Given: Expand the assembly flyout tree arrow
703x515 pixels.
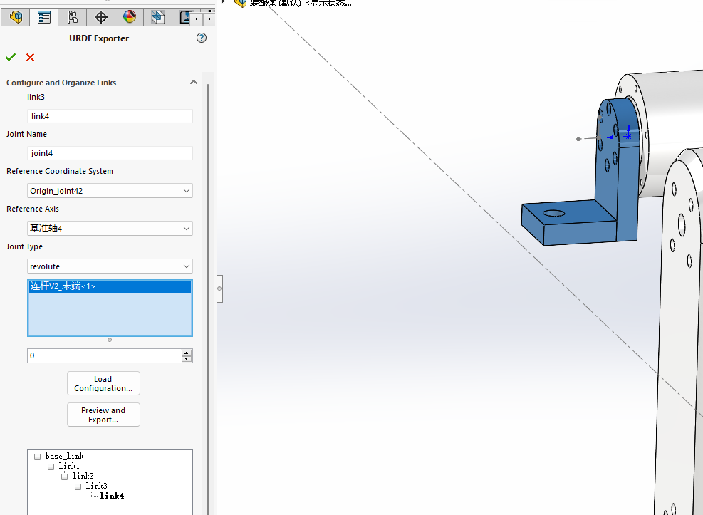Looking at the screenshot, I should point(223,2).
